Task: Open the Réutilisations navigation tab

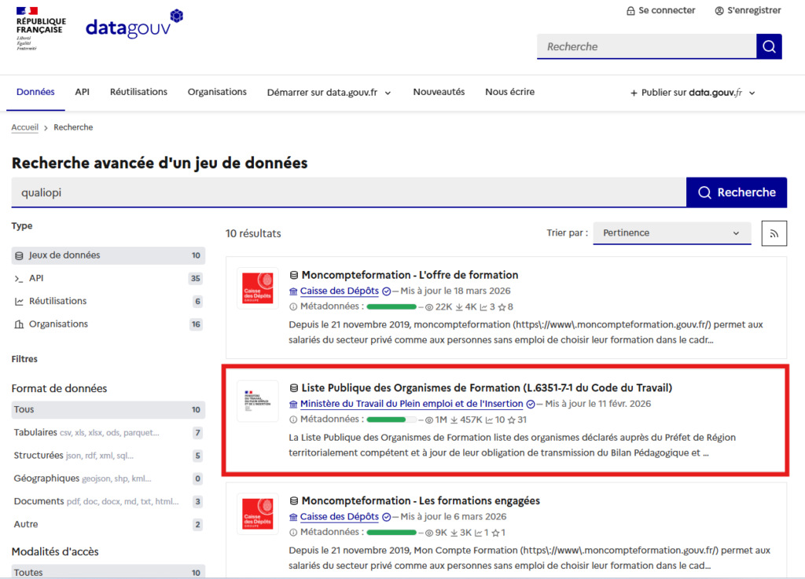Action: tap(138, 92)
